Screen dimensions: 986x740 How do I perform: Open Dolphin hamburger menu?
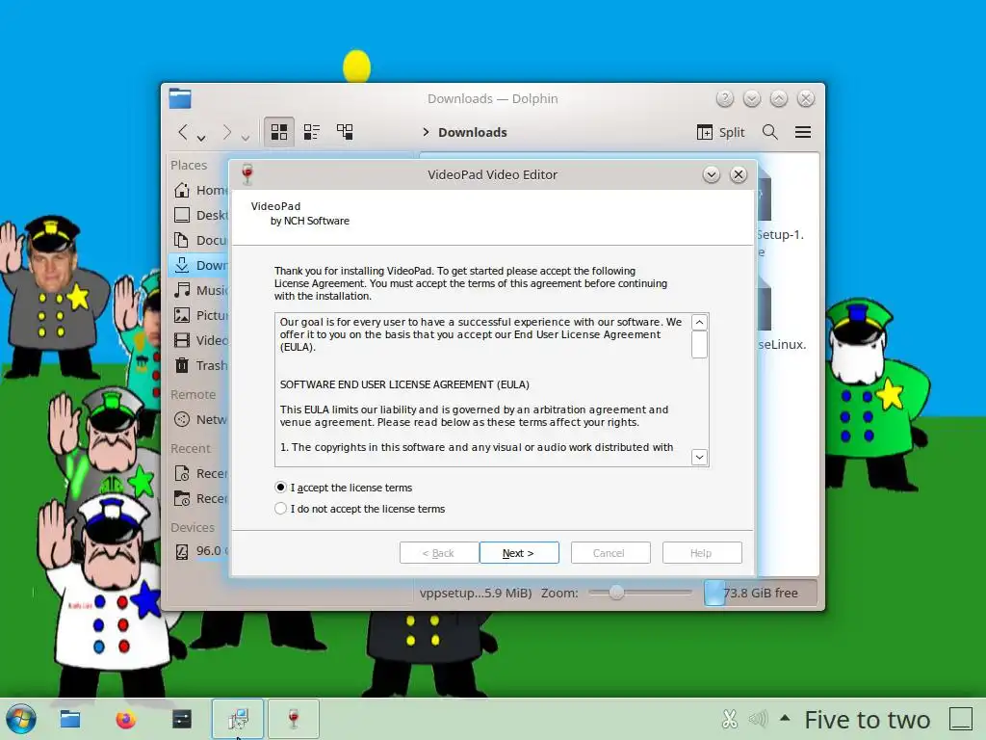click(x=803, y=132)
